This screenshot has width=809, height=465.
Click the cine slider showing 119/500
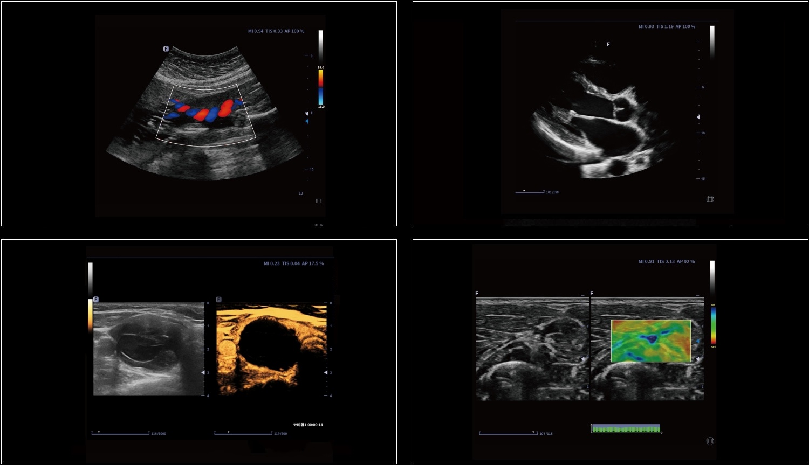click(x=243, y=433)
